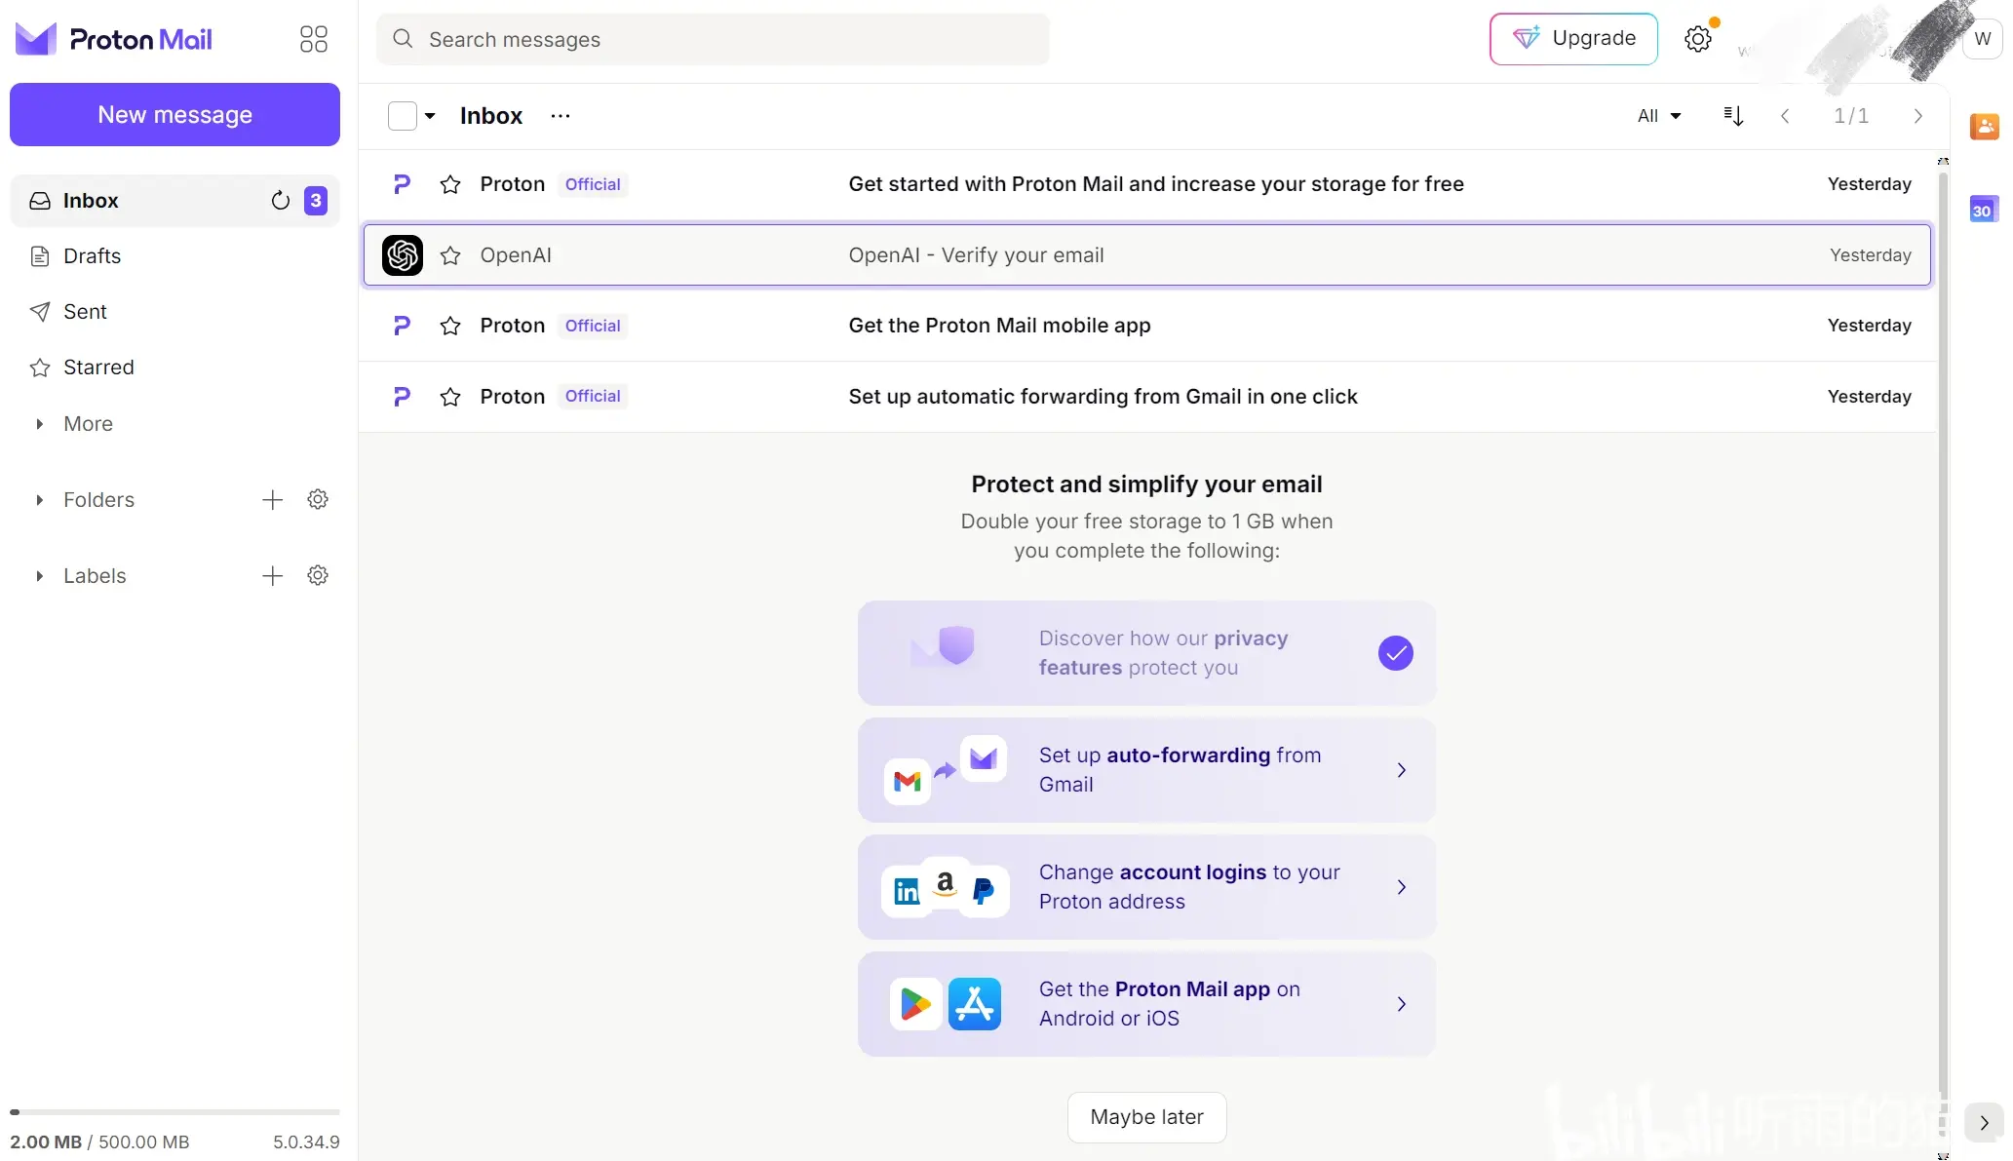Screen dimensions: 2013x1161
Task: Click the Search messages field
Action: (x=713, y=39)
